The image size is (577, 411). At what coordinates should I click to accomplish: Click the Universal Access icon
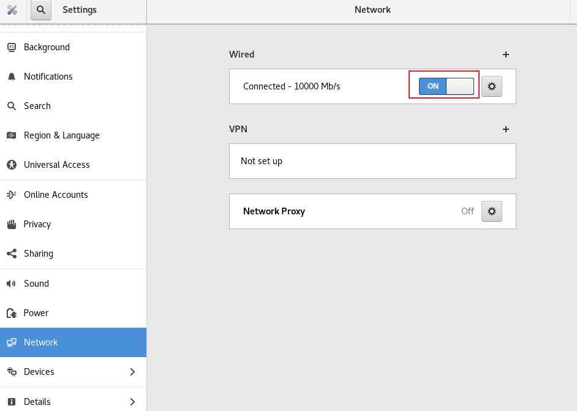11,165
